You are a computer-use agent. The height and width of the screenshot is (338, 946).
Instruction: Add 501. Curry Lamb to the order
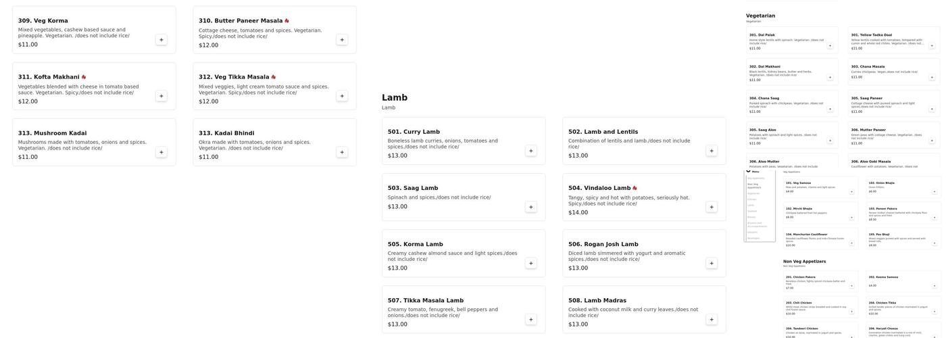pos(530,151)
